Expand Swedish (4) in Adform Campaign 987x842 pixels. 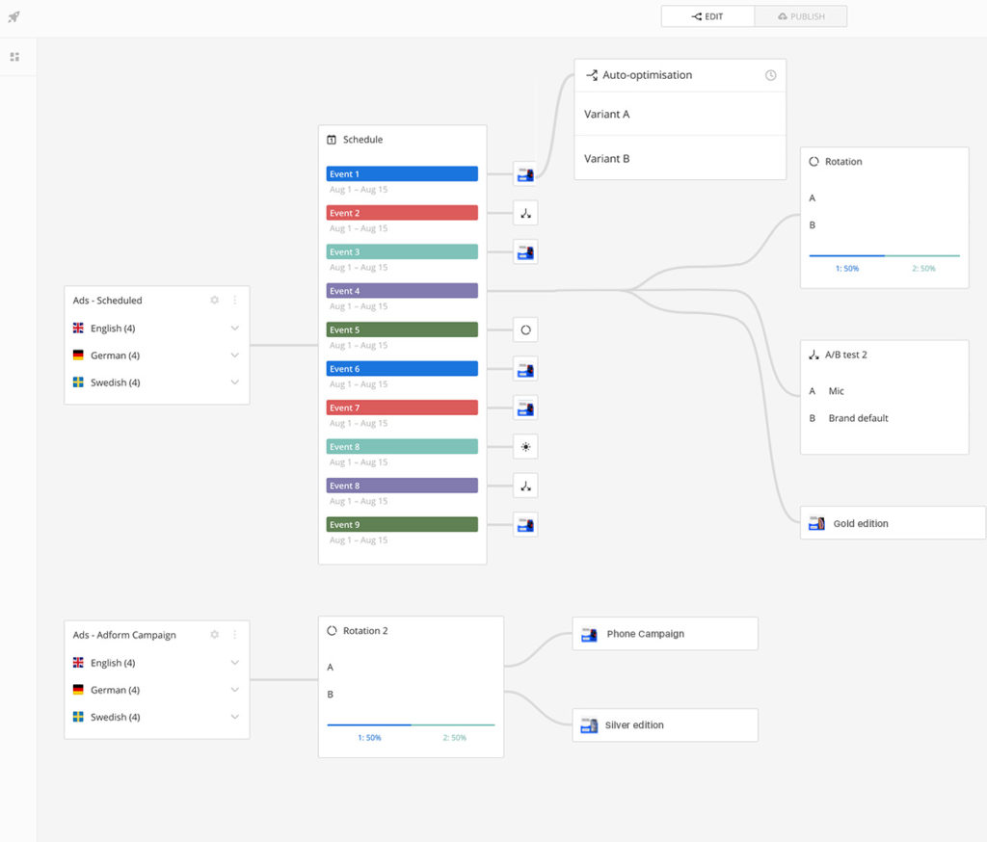(x=235, y=716)
